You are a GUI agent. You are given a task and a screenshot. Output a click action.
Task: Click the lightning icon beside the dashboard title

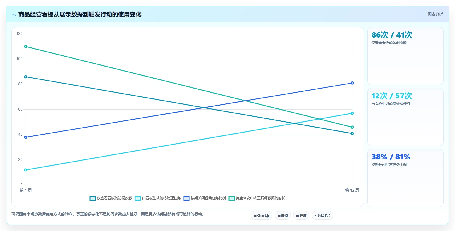tap(14, 15)
